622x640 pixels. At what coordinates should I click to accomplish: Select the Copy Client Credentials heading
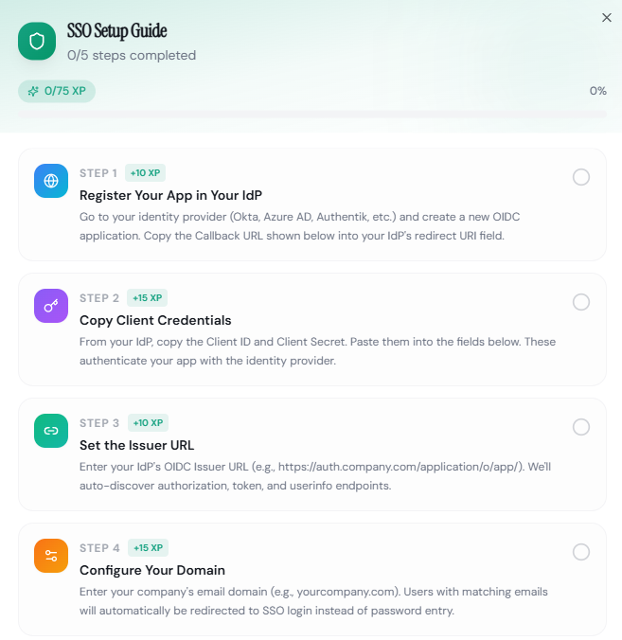coord(155,320)
